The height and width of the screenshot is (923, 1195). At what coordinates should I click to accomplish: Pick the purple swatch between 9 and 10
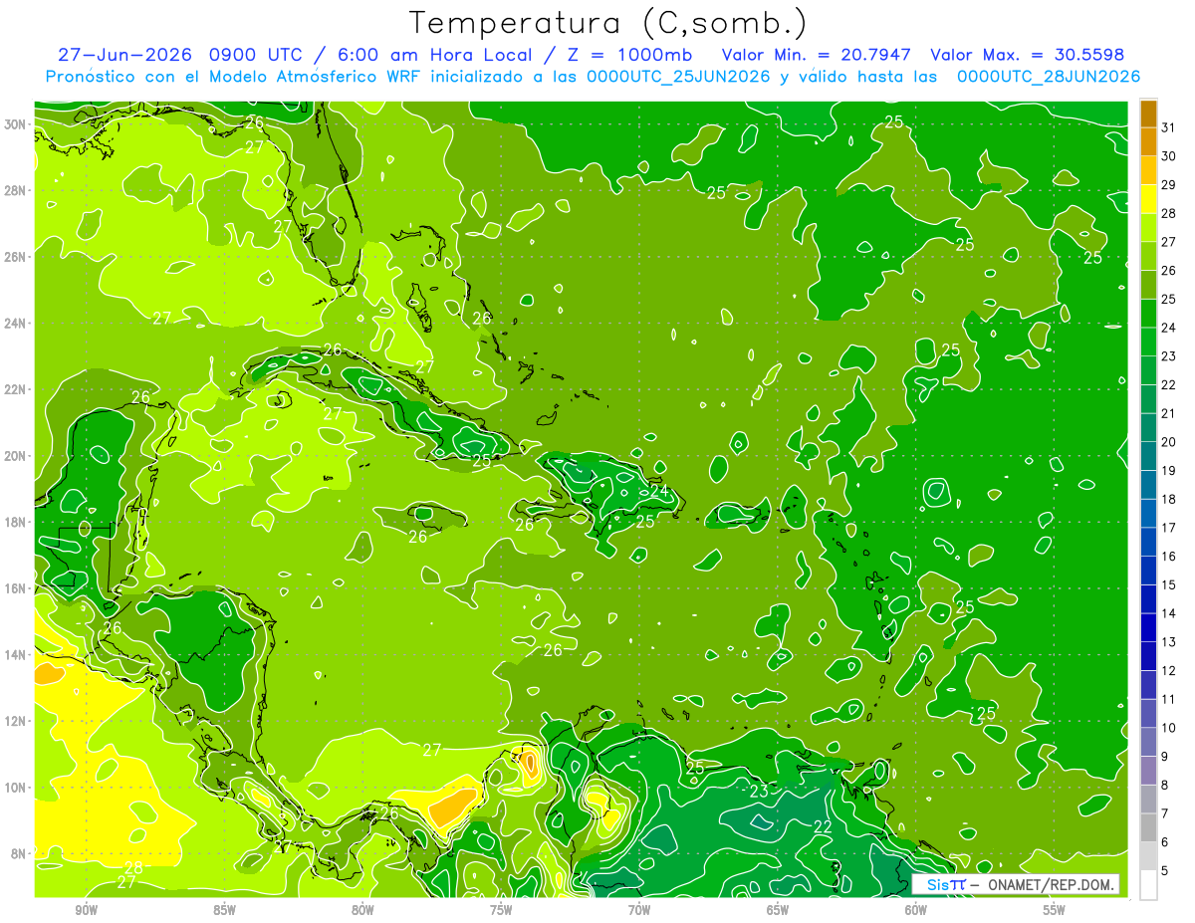tap(1148, 742)
